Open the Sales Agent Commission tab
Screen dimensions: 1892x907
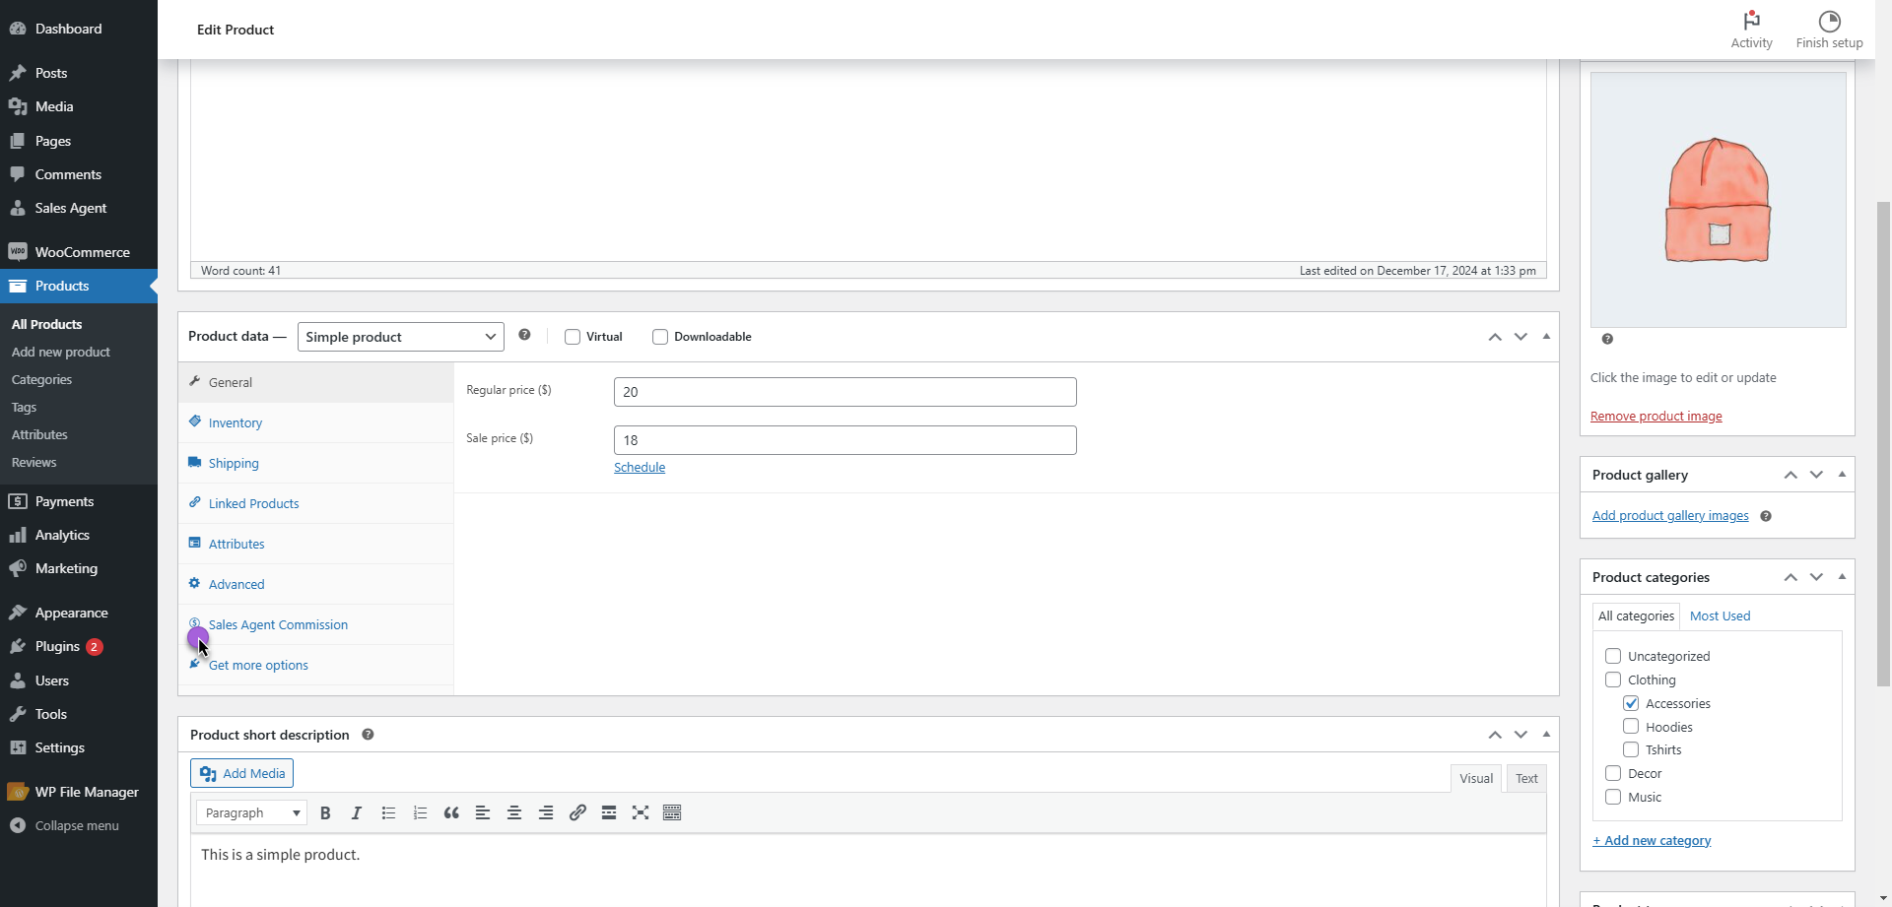(x=315, y=624)
